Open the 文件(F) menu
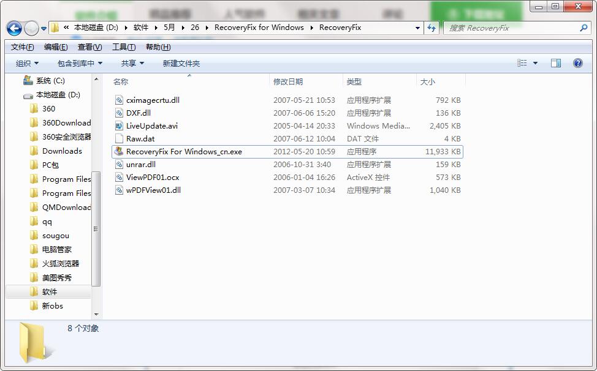 pos(22,47)
